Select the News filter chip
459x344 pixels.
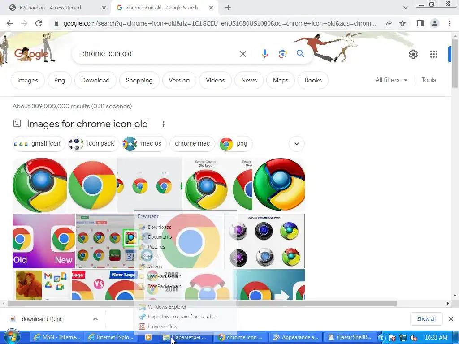249,80
